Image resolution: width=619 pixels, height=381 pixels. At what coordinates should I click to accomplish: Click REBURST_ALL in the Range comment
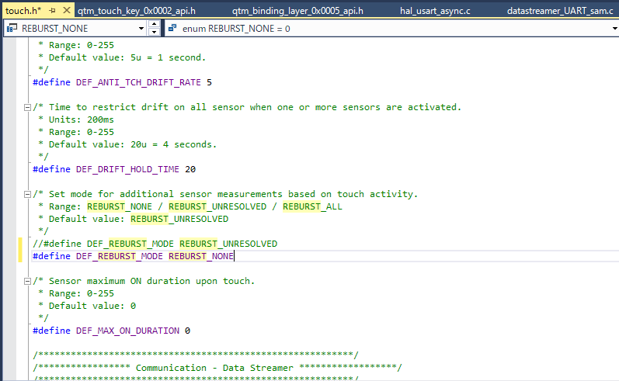[x=312, y=206]
